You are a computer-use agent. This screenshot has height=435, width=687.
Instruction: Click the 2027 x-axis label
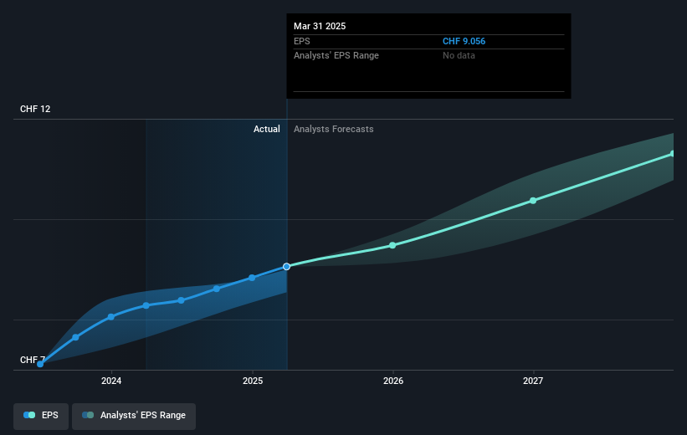pyautogui.click(x=533, y=381)
